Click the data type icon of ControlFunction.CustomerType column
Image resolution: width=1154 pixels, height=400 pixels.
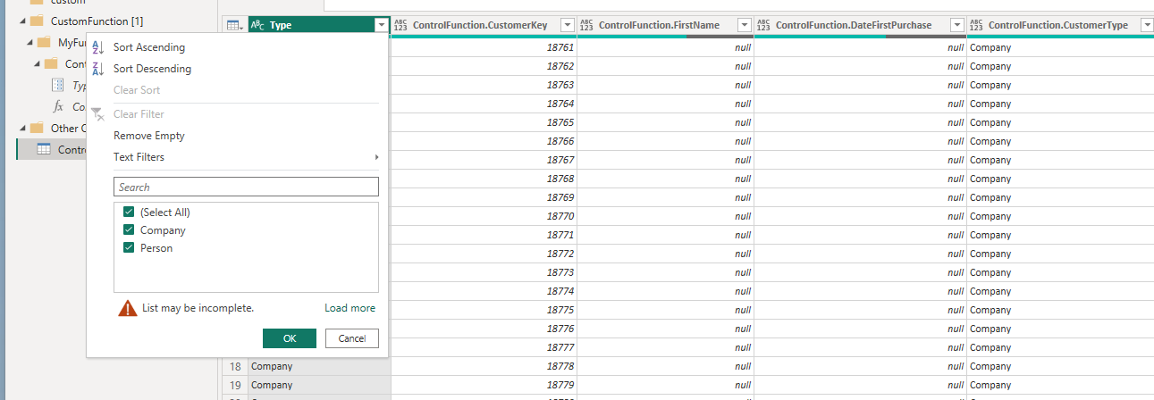(976, 26)
